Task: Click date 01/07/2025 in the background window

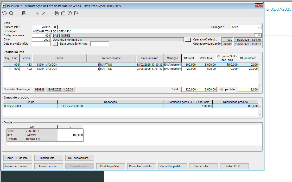Action: [x=281, y=9]
